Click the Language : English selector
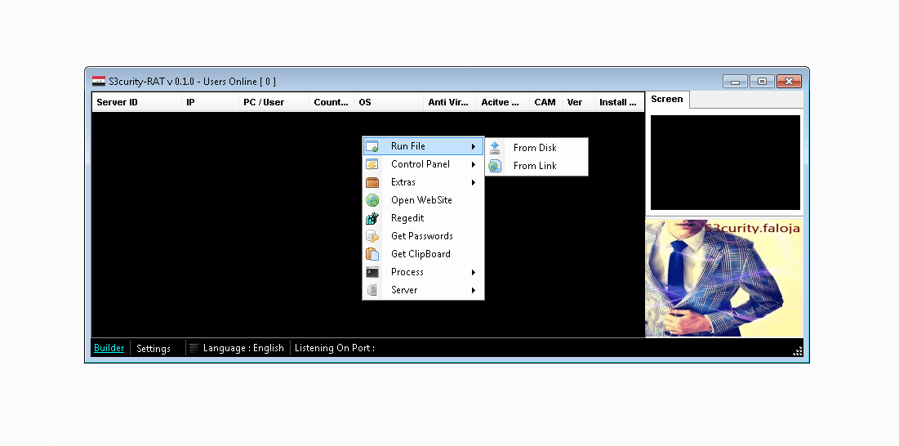 tap(243, 348)
